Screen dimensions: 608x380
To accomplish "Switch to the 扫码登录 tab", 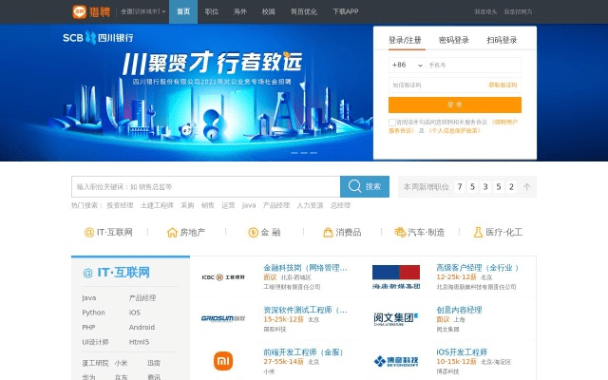I will point(502,40).
